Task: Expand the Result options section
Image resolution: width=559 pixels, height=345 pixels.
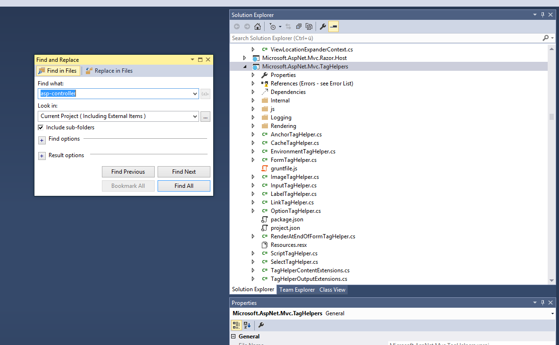Action: [x=42, y=156]
